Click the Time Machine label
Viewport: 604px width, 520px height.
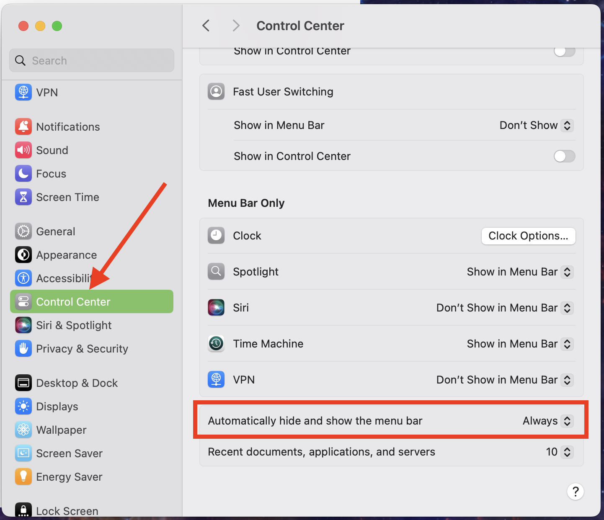[268, 344]
